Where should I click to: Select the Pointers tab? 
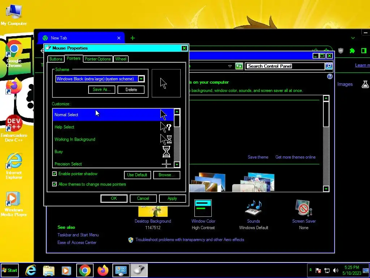[73, 58]
